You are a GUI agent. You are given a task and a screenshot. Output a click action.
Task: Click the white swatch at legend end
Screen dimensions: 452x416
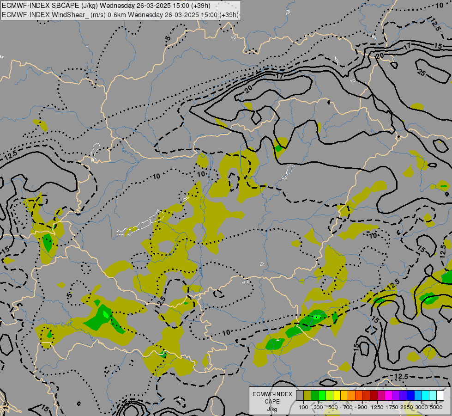coord(440,396)
